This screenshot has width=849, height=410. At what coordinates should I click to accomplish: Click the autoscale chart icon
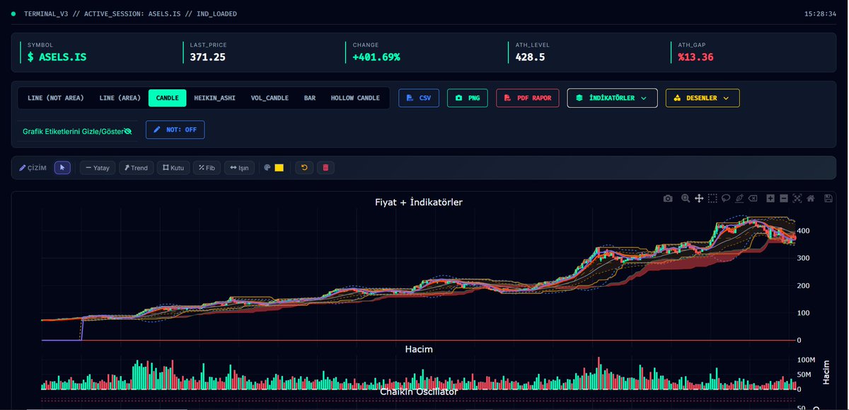797,199
